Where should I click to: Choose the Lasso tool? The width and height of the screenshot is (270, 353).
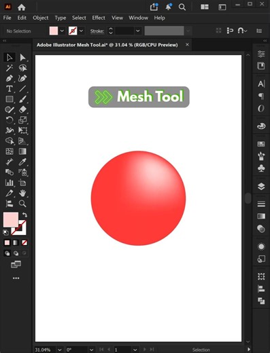(22, 68)
